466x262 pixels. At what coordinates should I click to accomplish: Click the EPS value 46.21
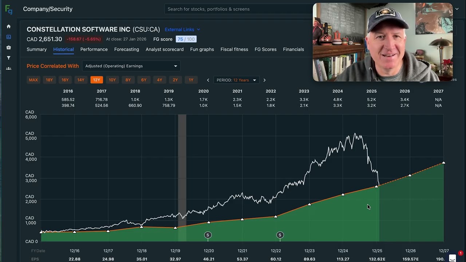209,259
